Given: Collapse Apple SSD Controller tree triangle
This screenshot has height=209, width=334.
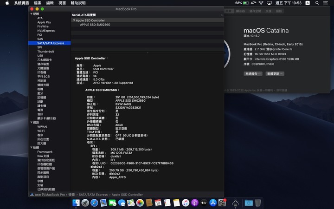Looking at the screenshot, I should pos(74,20).
